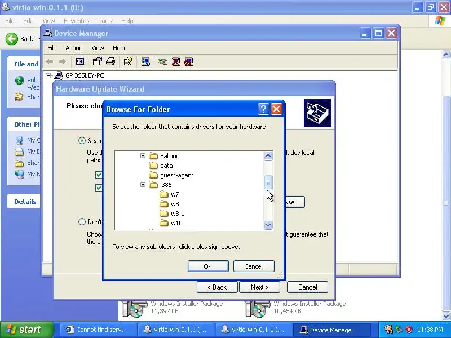Select the Don't search radio button
This screenshot has width=451, height=338.
tap(82, 221)
